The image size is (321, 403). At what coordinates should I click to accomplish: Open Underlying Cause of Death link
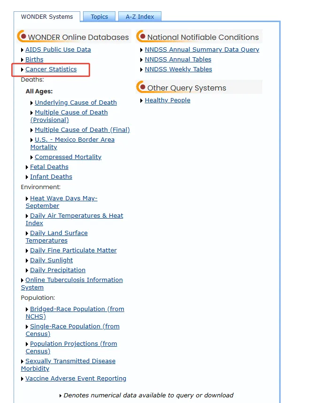76,103
